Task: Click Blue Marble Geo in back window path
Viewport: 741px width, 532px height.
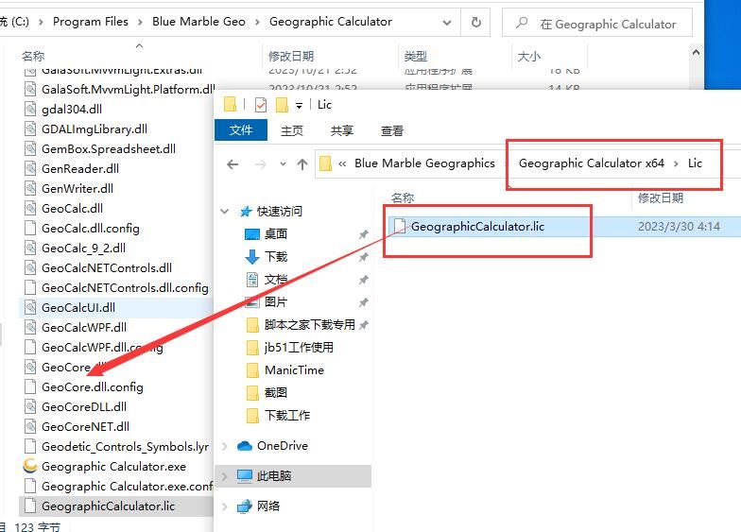Action: coord(198,21)
